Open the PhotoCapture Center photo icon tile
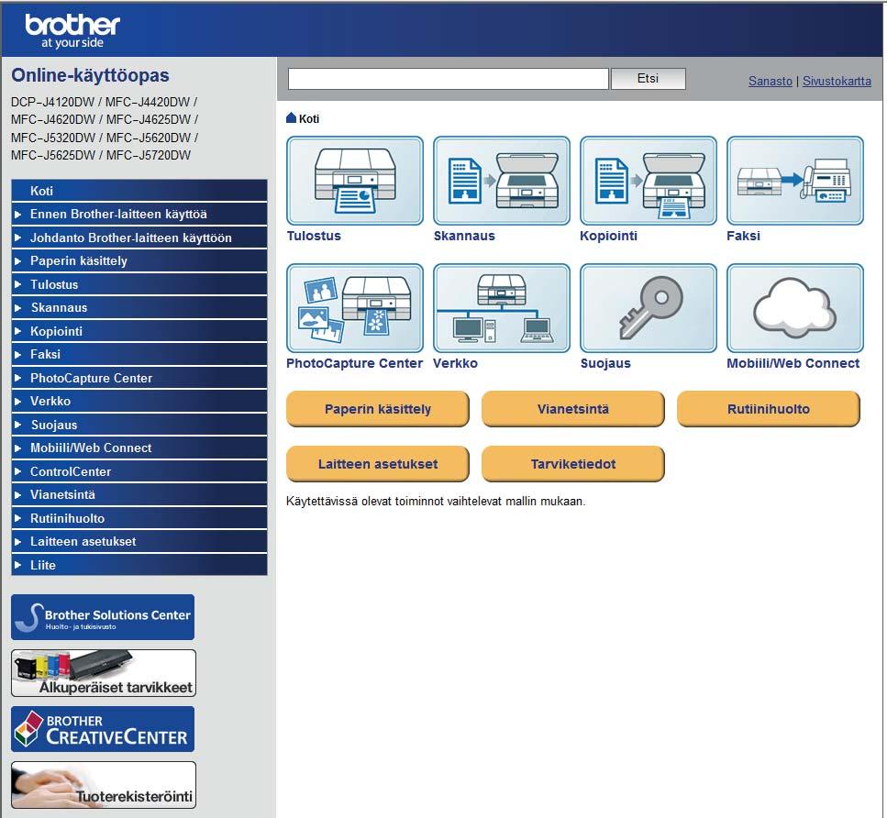Viewport: 887px width, 818px height. (355, 308)
